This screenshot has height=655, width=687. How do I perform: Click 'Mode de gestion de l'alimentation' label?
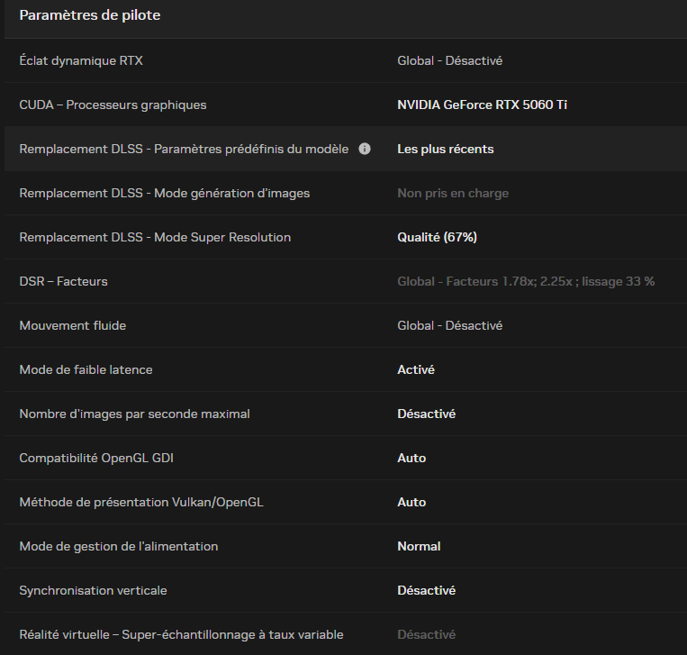pos(118,546)
